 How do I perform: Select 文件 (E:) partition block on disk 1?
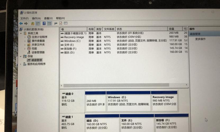click(x=137, y=123)
